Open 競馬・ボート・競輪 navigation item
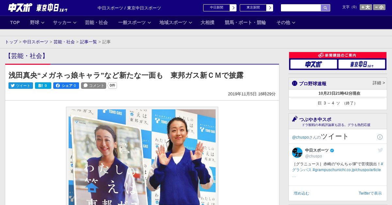 point(245,22)
